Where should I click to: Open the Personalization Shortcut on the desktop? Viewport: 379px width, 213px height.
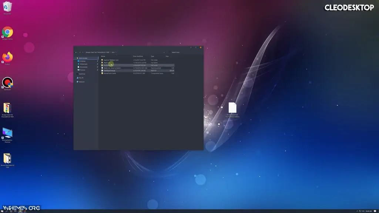click(x=7, y=133)
